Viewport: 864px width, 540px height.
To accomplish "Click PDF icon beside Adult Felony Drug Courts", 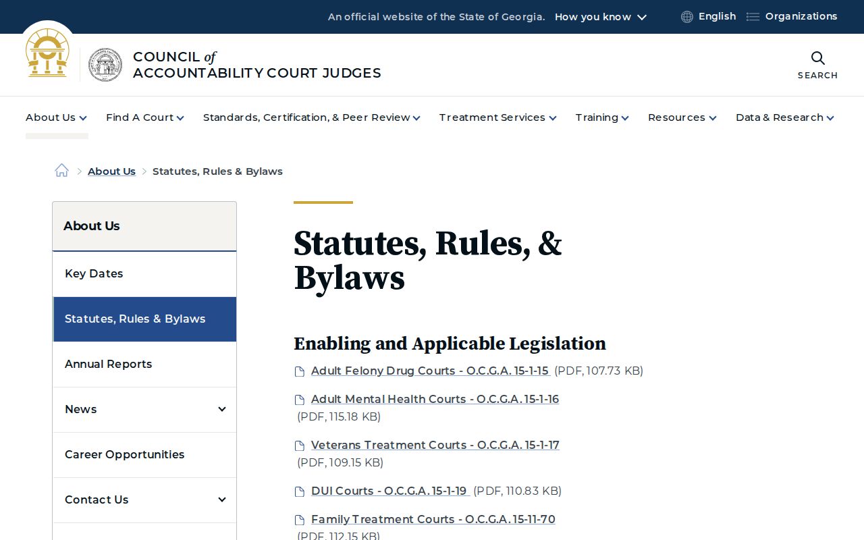I will point(300,371).
